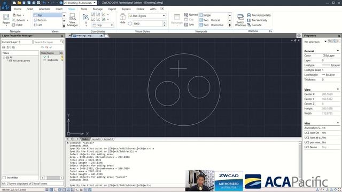Open the No selection dropdown in Properties
The width and height of the screenshot is (342, 192).
325,42
